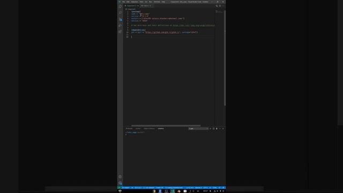The height and width of the screenshot is (193, 343).
Task: Kill the terminal with the trash icon
Action: (x=217, y=129)
